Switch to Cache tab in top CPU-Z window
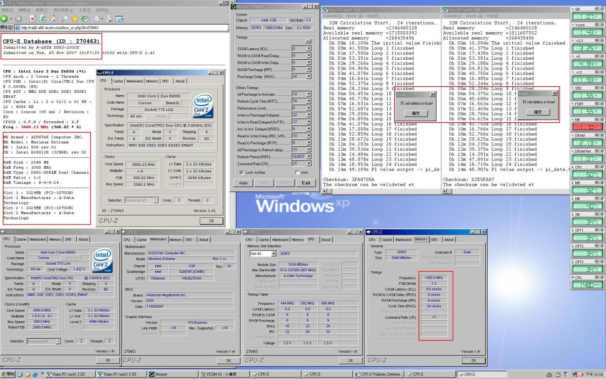This screenshot has height=379, width=606. pos(118,81)
